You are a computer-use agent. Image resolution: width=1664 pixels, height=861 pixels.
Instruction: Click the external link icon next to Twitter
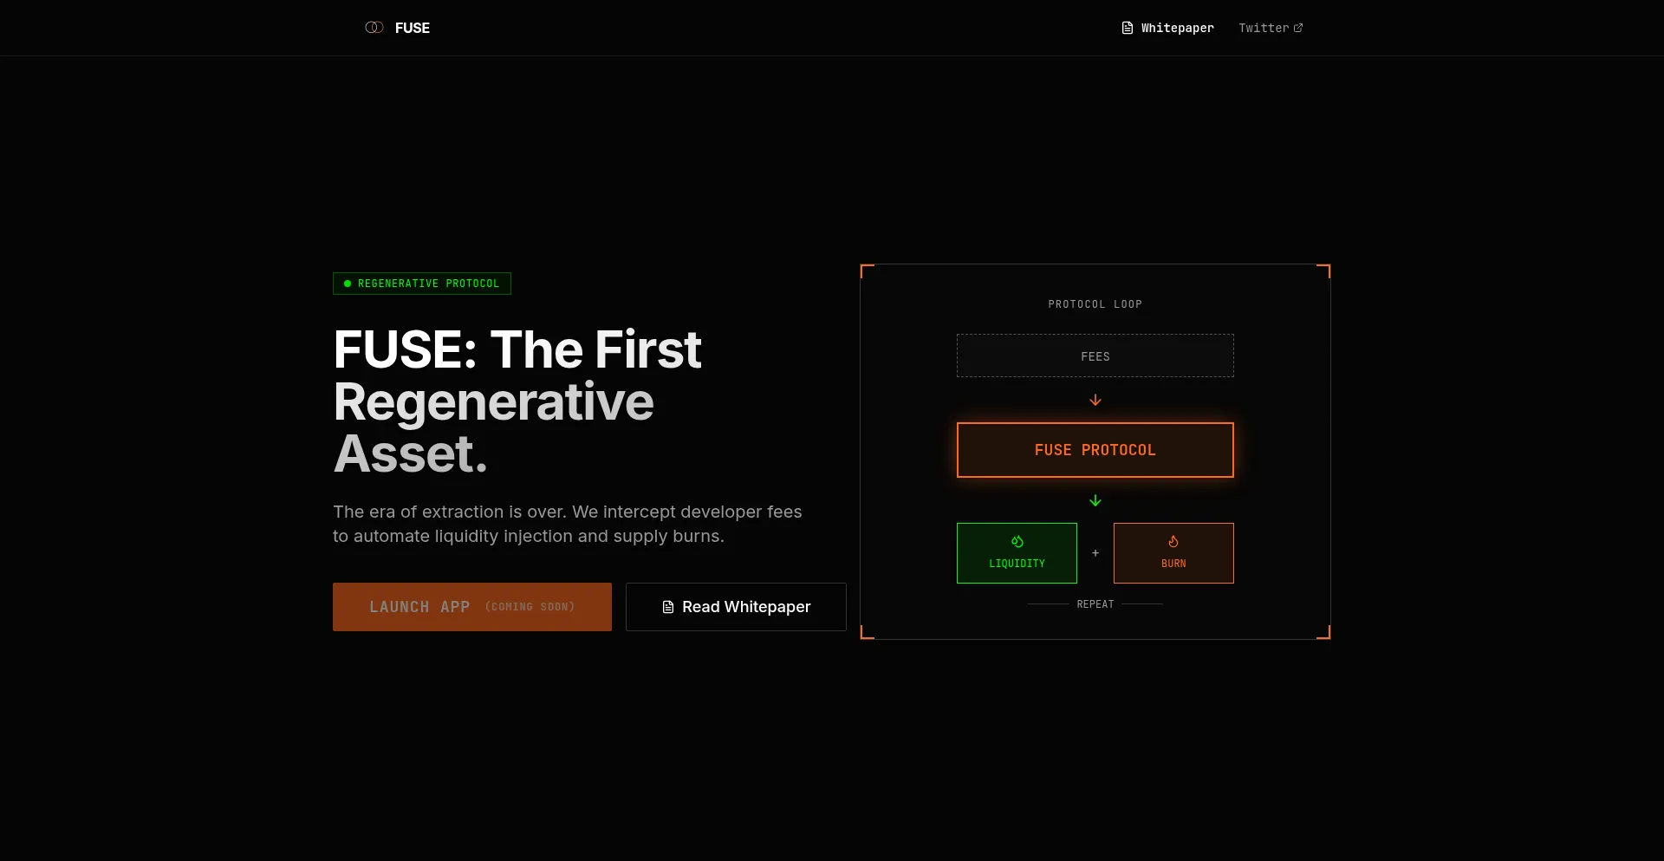coord(1298,27)
